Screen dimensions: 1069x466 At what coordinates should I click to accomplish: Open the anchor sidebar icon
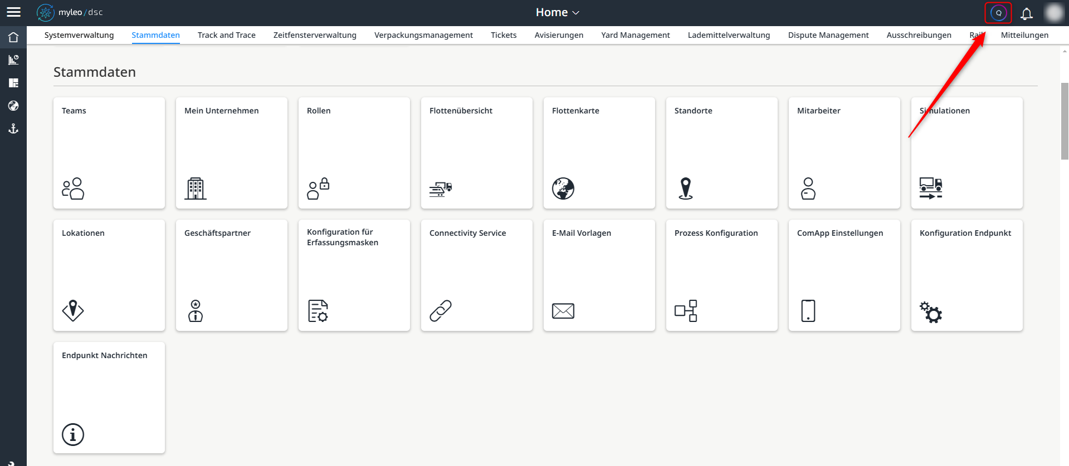13,128
